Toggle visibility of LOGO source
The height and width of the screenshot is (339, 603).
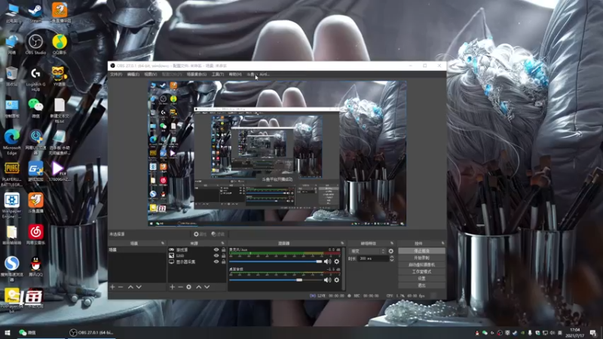coord(216,255)
